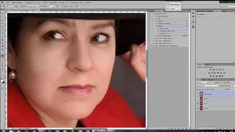Add a Black & White adjustment layer
The width and height of the screenshot is (235, 132).
(215, 73)
